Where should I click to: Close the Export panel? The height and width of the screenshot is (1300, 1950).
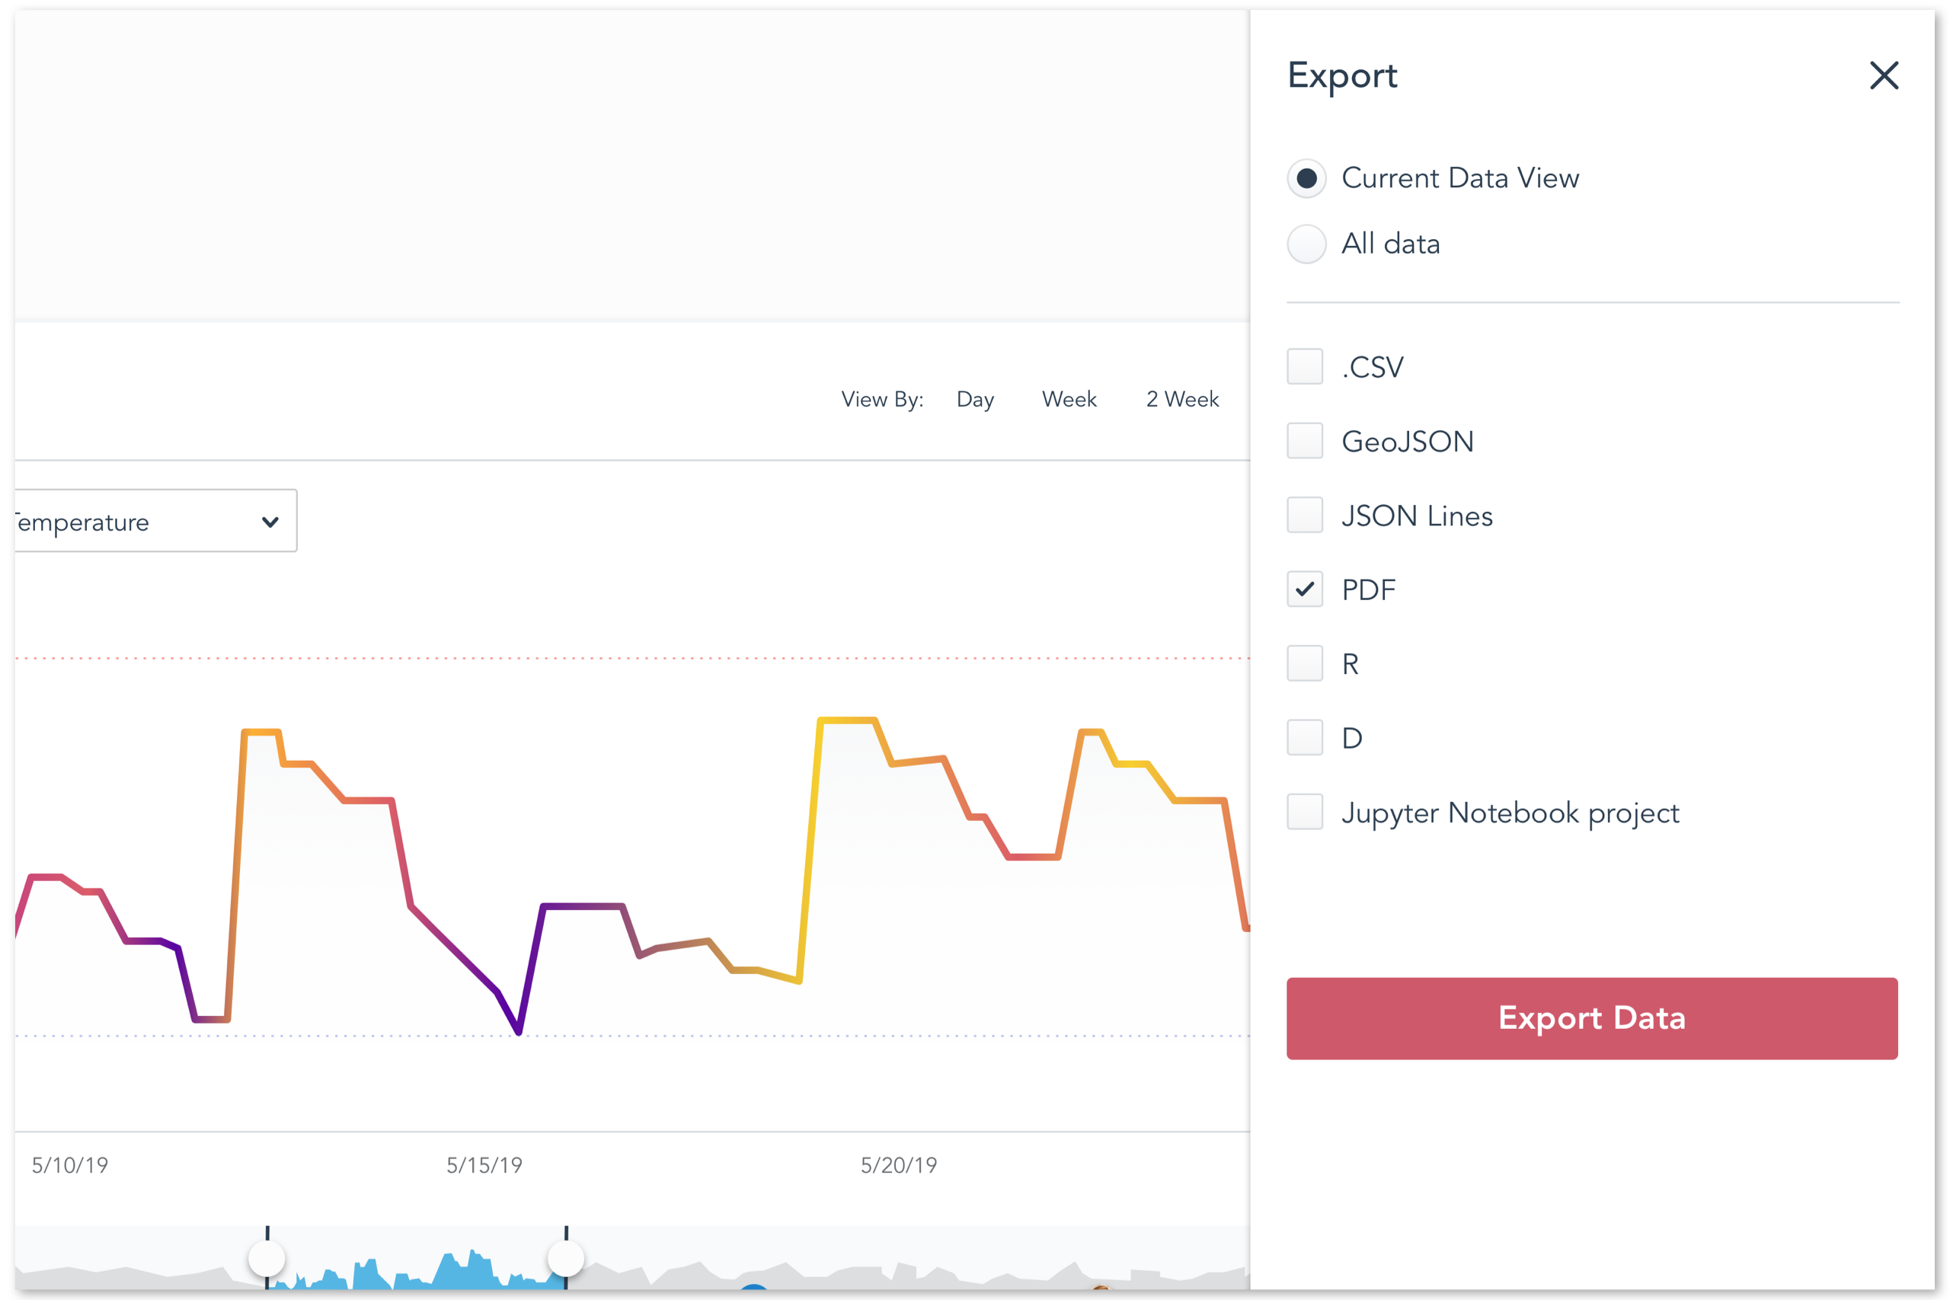1884,75
